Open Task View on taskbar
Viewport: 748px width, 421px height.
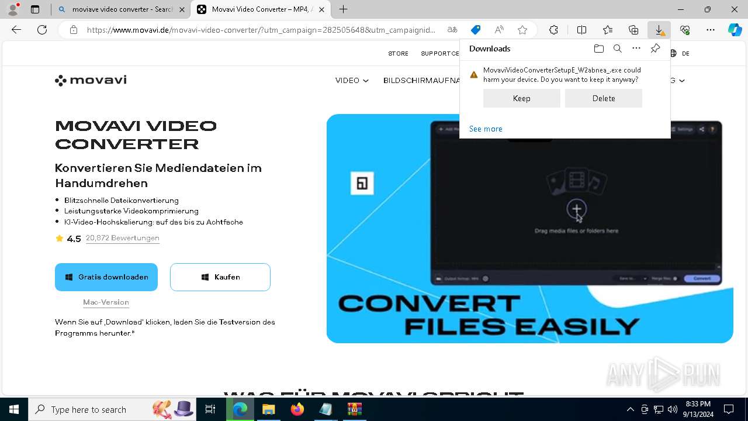pyautogui.click(x=210, y=409)
